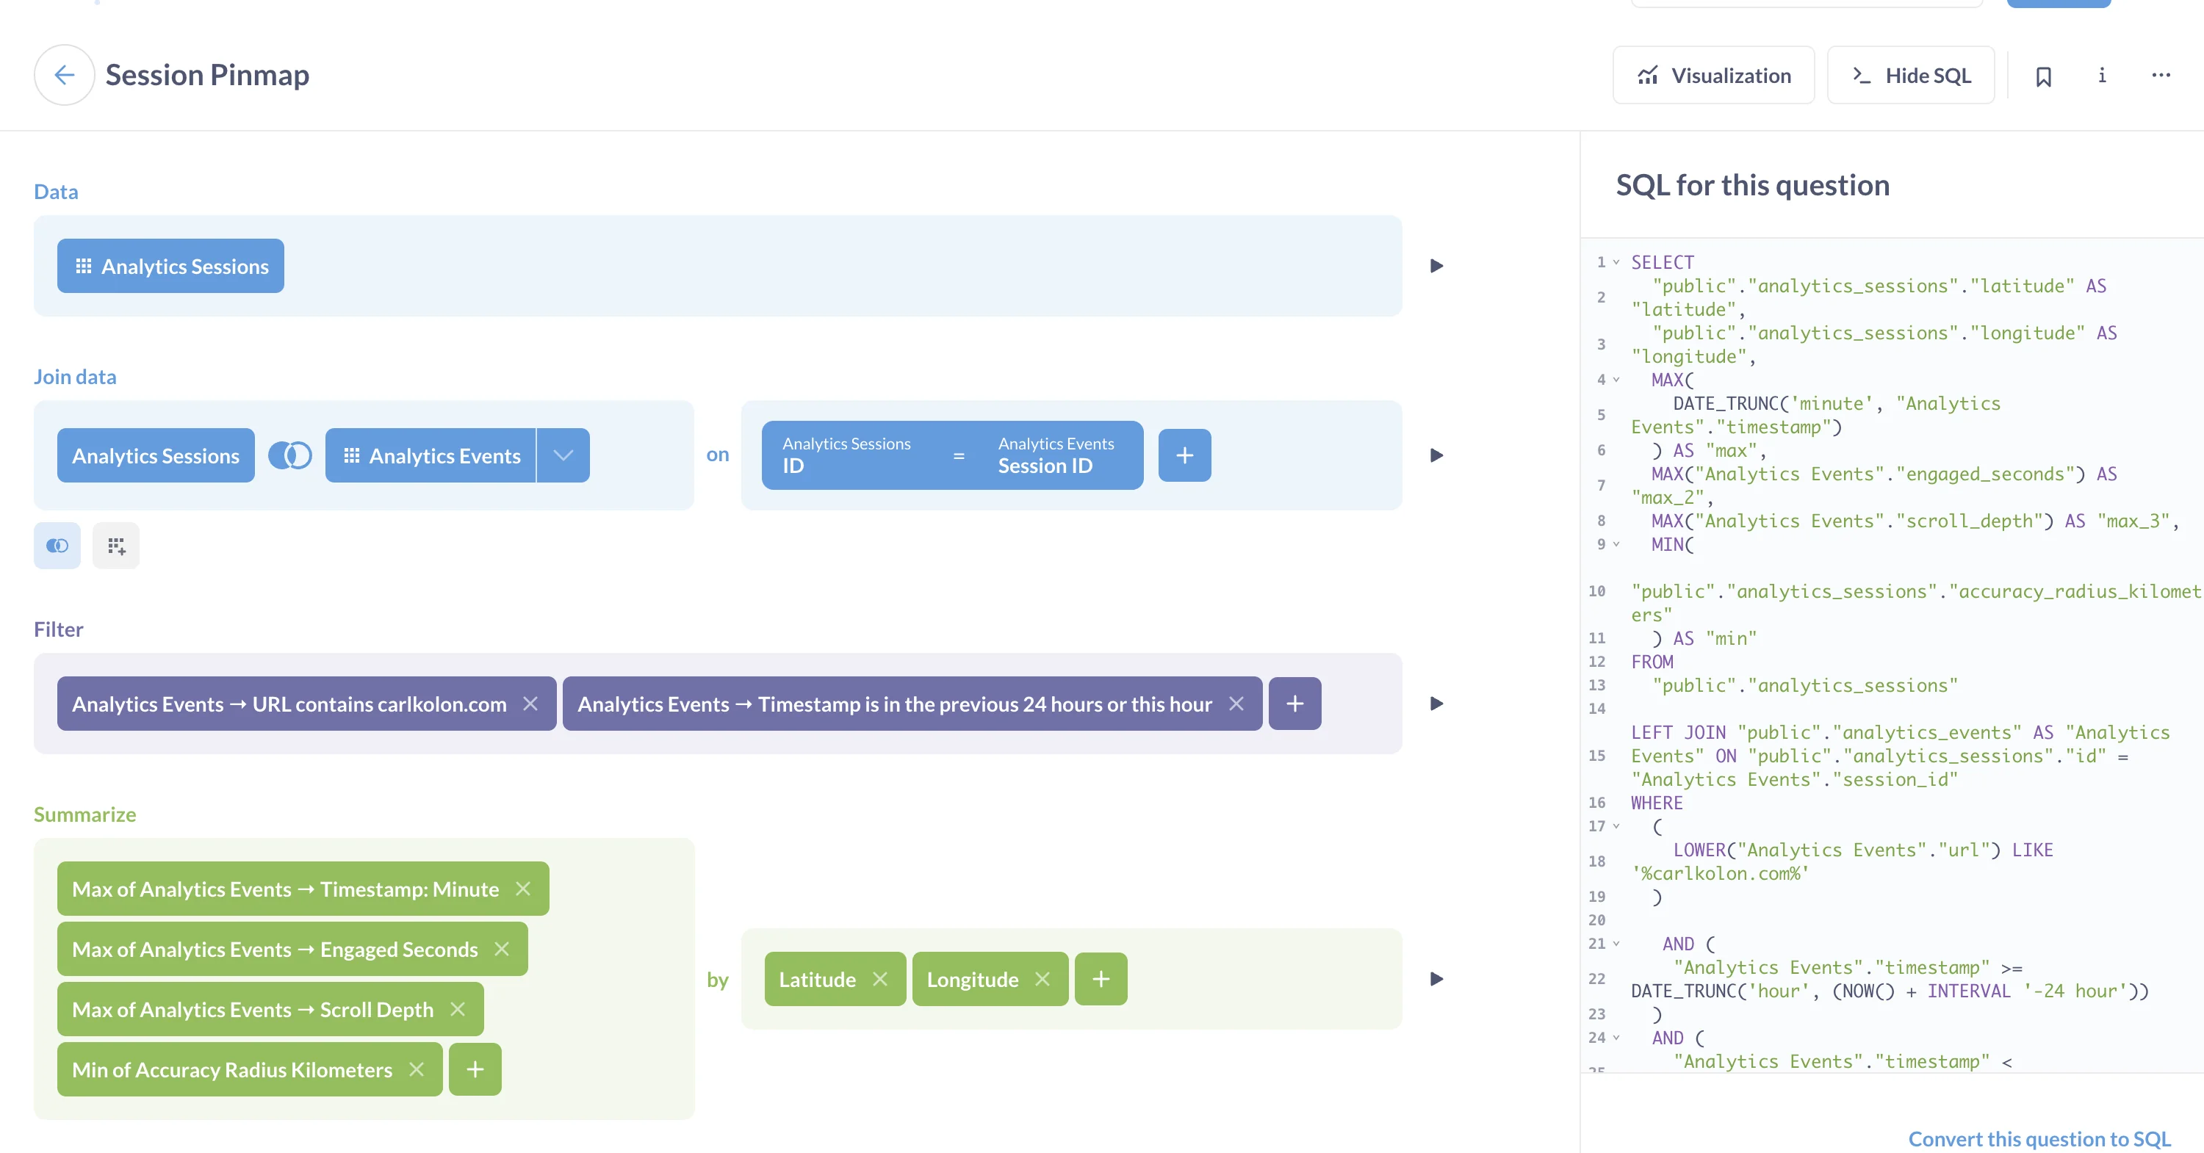
Task: Collapse the SQL fold at line 17
Action: (1617, 825)
